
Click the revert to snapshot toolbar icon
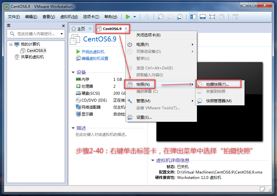click(x=170, y=17)
